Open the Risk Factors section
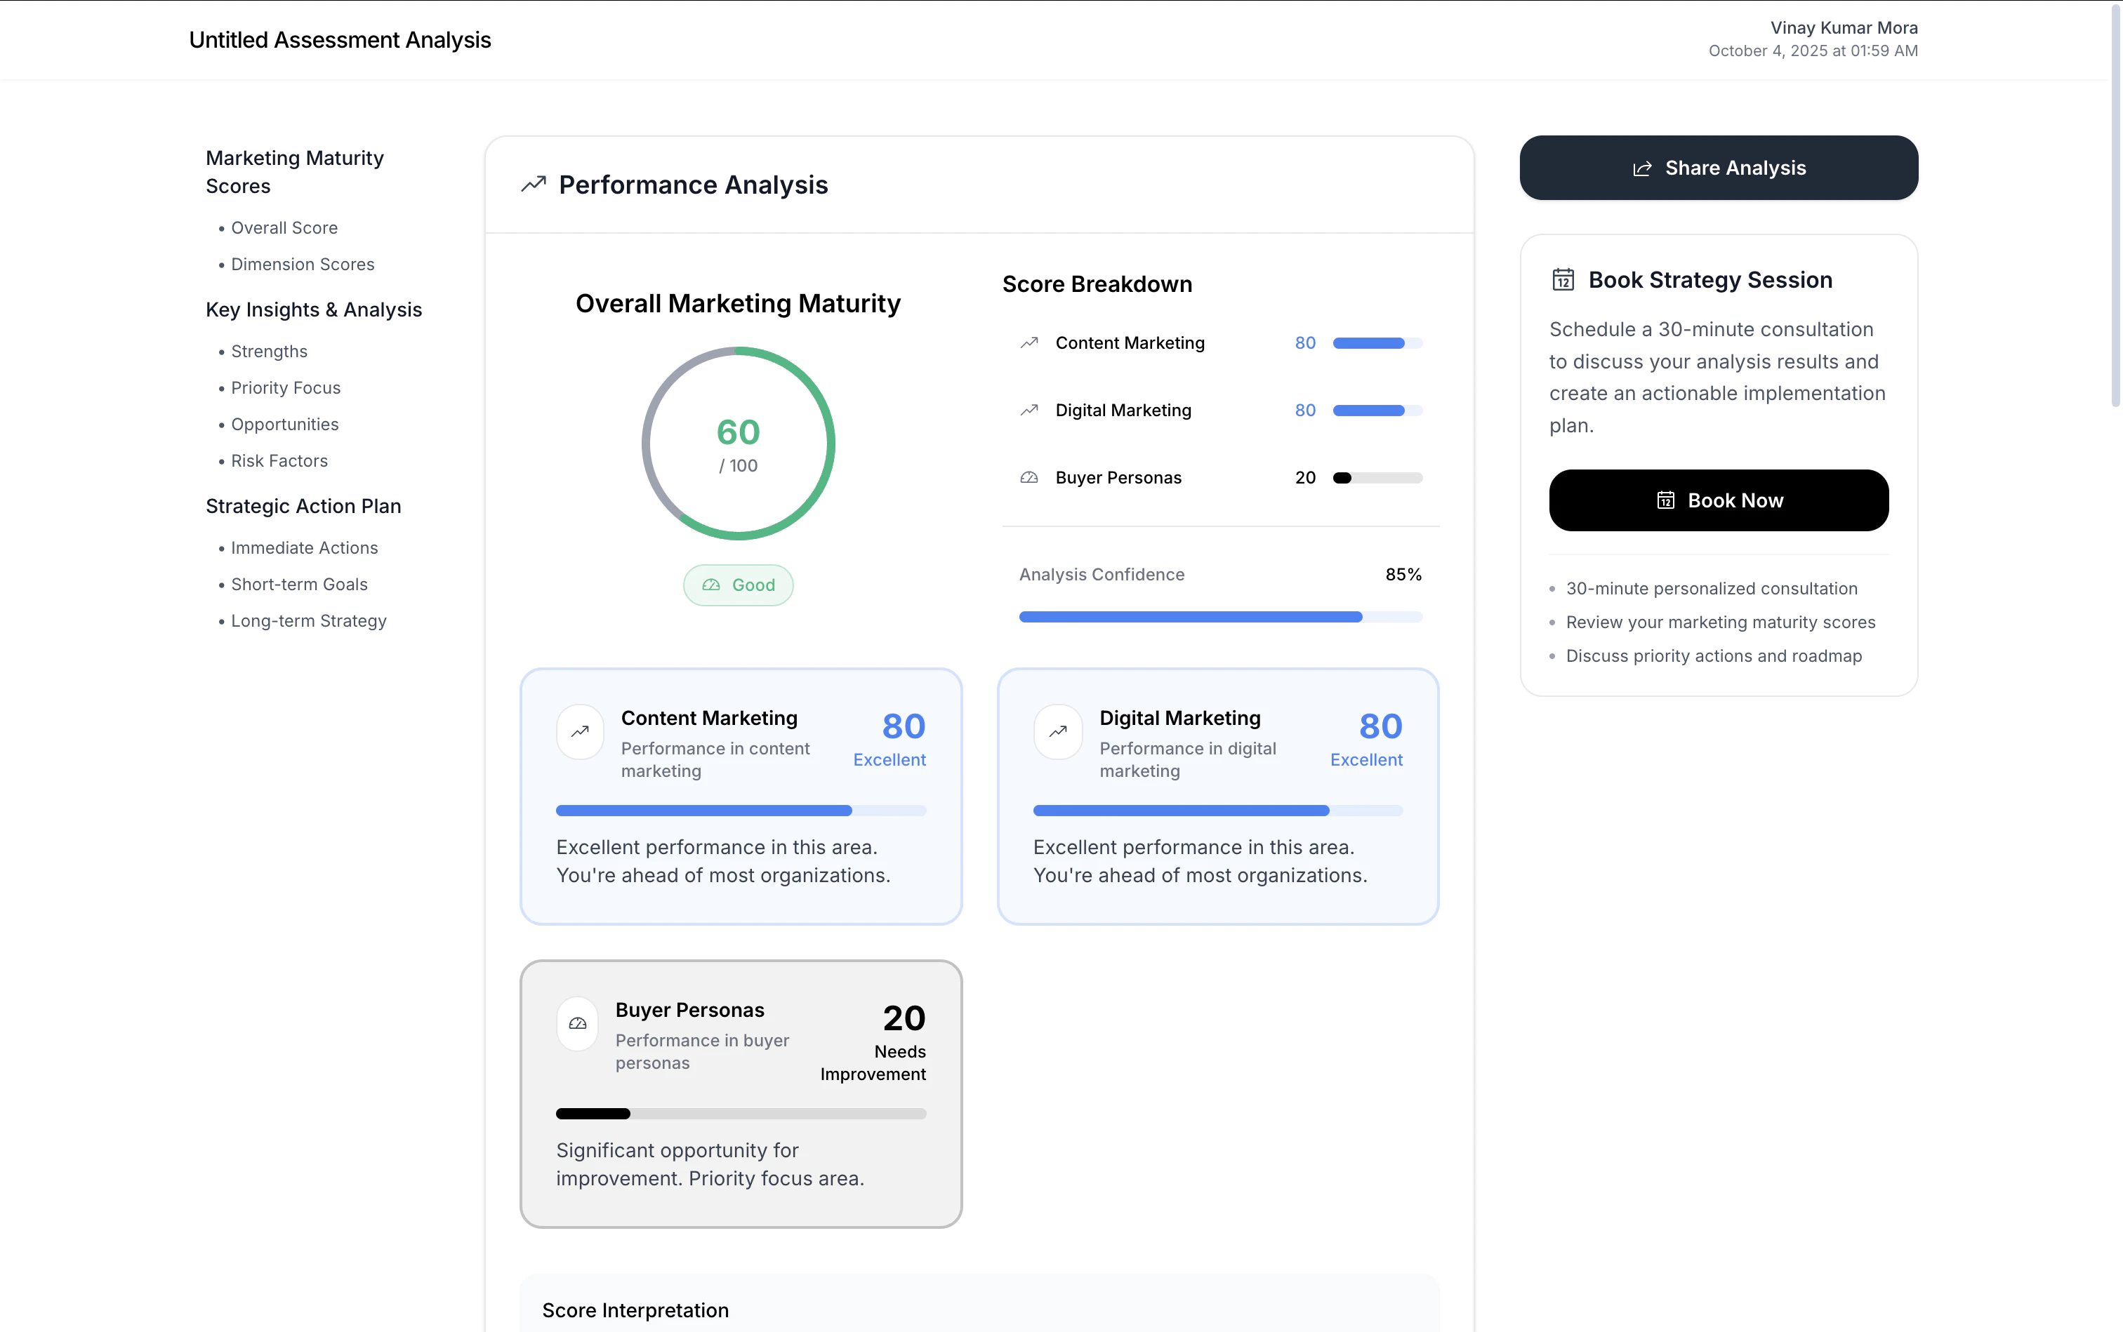This screenshot has width=2123, height=1332. pos(279,460)
